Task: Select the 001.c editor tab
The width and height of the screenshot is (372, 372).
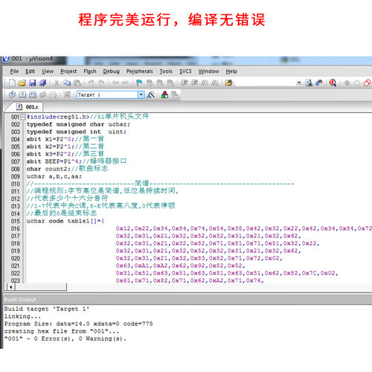Action: point(28,107)
